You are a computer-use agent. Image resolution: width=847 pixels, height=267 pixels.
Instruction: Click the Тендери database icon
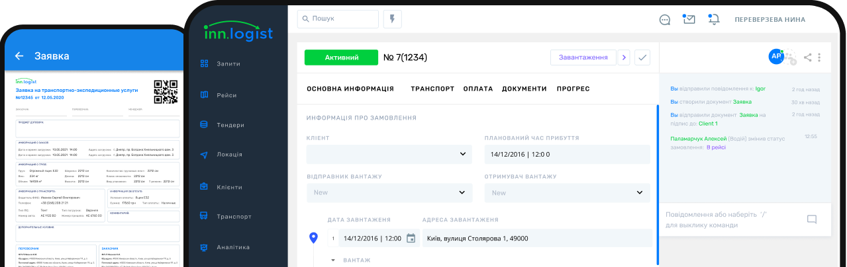204,125
